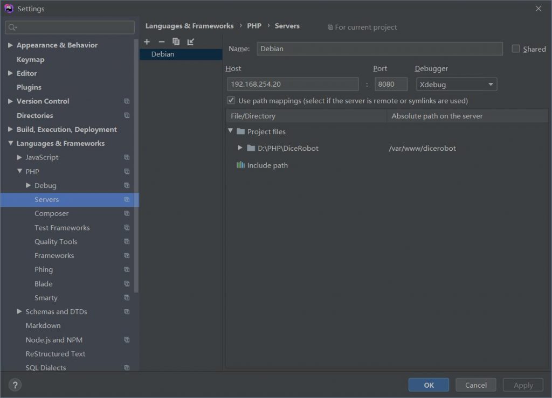Click project-level icon beside Smarty
This screenshot has height=398, width=552.
pos(127,298)
